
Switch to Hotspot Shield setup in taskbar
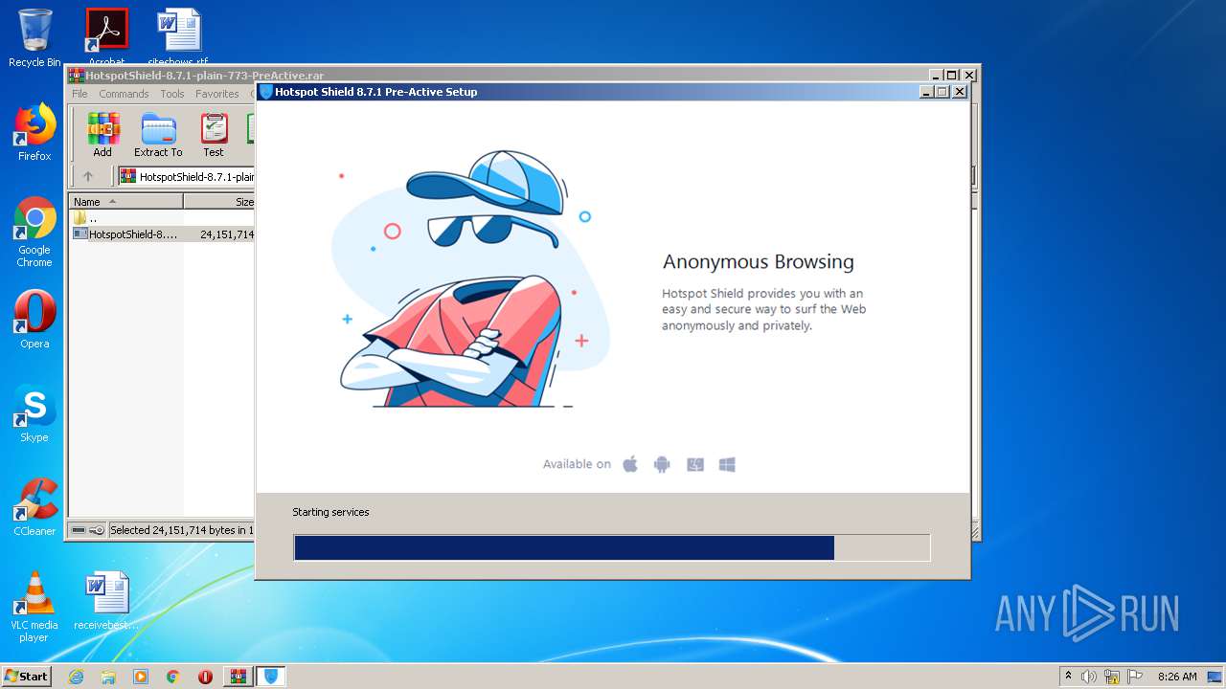coord(271,677)
